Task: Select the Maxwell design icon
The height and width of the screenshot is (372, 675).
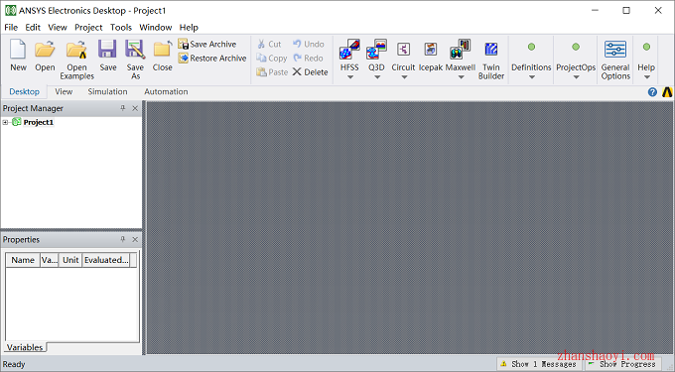Action: [x=460, y=49]
